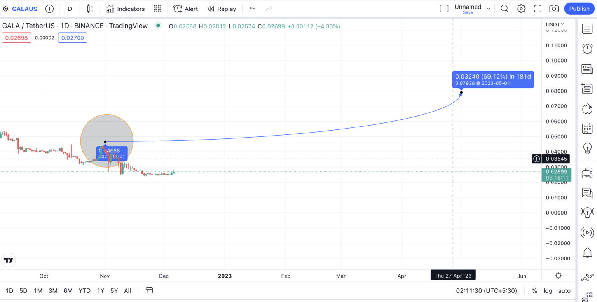
Task: Open the hotlists flame icon
Action: pos(587,108)
